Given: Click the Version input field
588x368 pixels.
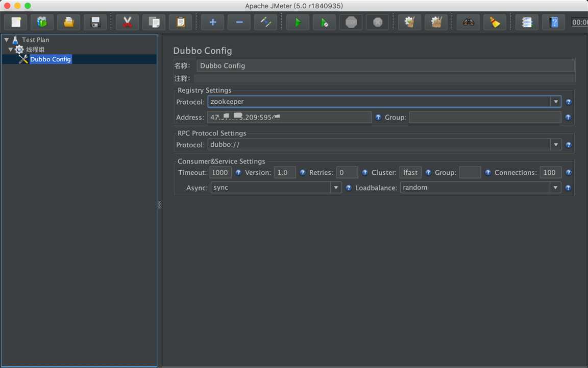Looking at the screenshot, I should [x=285, y=172].
